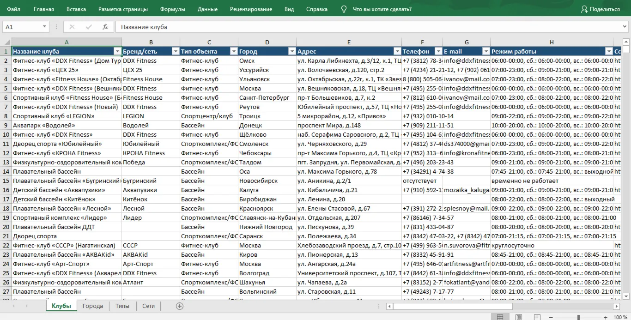Open the Главная ribbon tab
The width and height of the screenshot is (631, 320).
coord(44,9)
